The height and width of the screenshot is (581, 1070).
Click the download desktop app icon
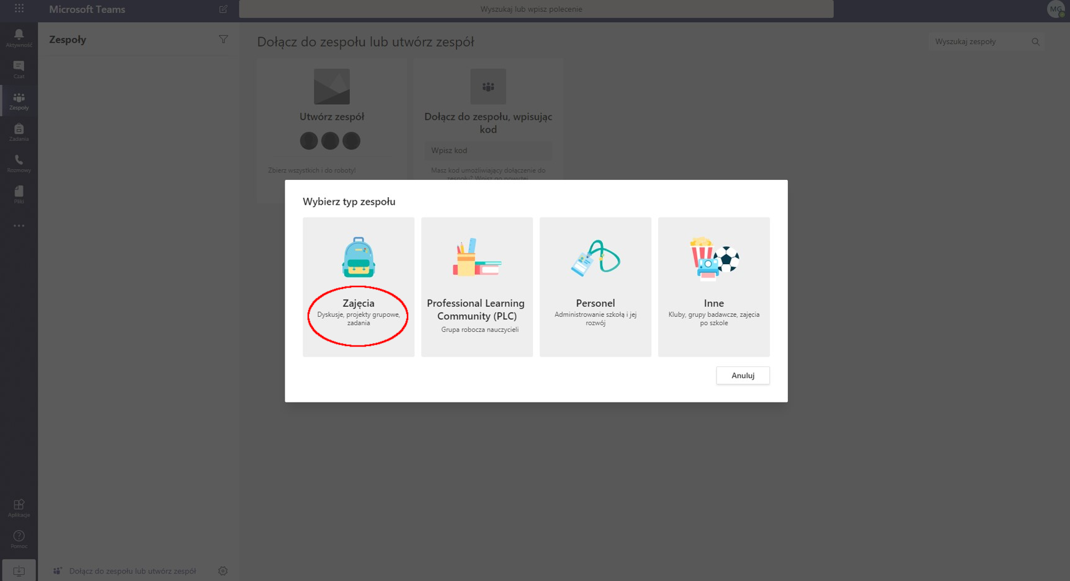19,570
